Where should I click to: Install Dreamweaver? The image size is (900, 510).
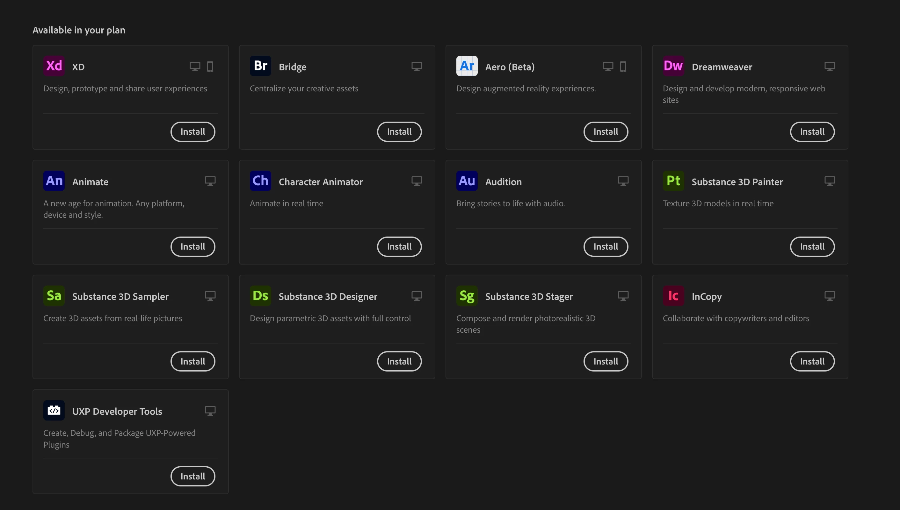812,132
